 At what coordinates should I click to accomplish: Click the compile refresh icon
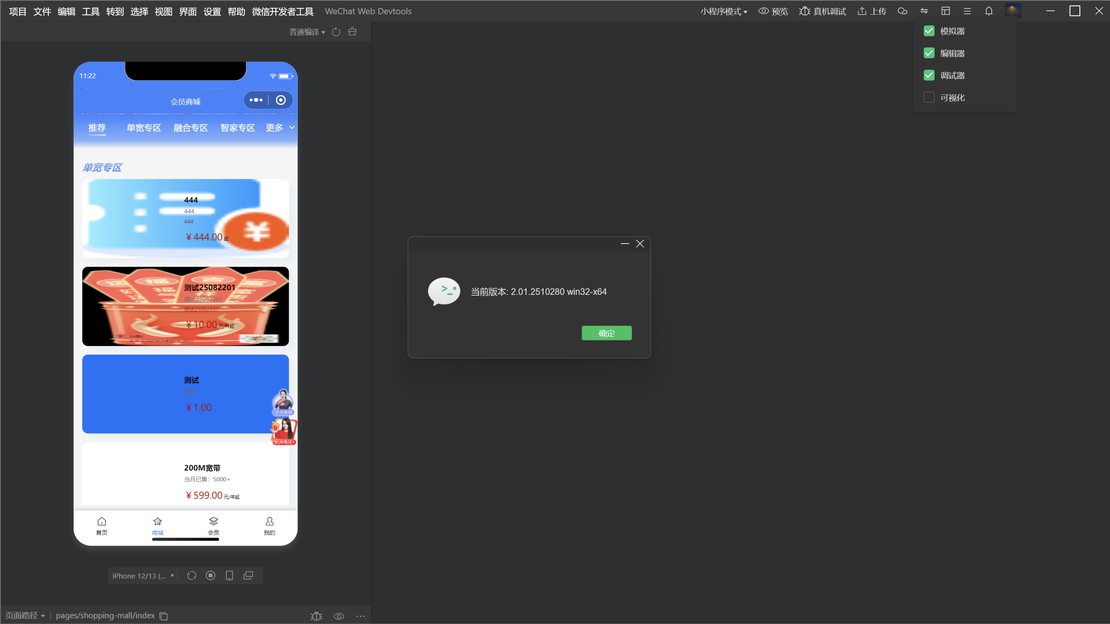point(336,32)
